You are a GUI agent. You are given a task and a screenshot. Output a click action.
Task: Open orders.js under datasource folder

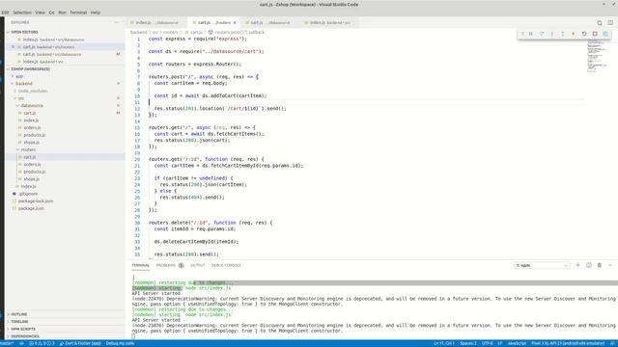(32, 127)
